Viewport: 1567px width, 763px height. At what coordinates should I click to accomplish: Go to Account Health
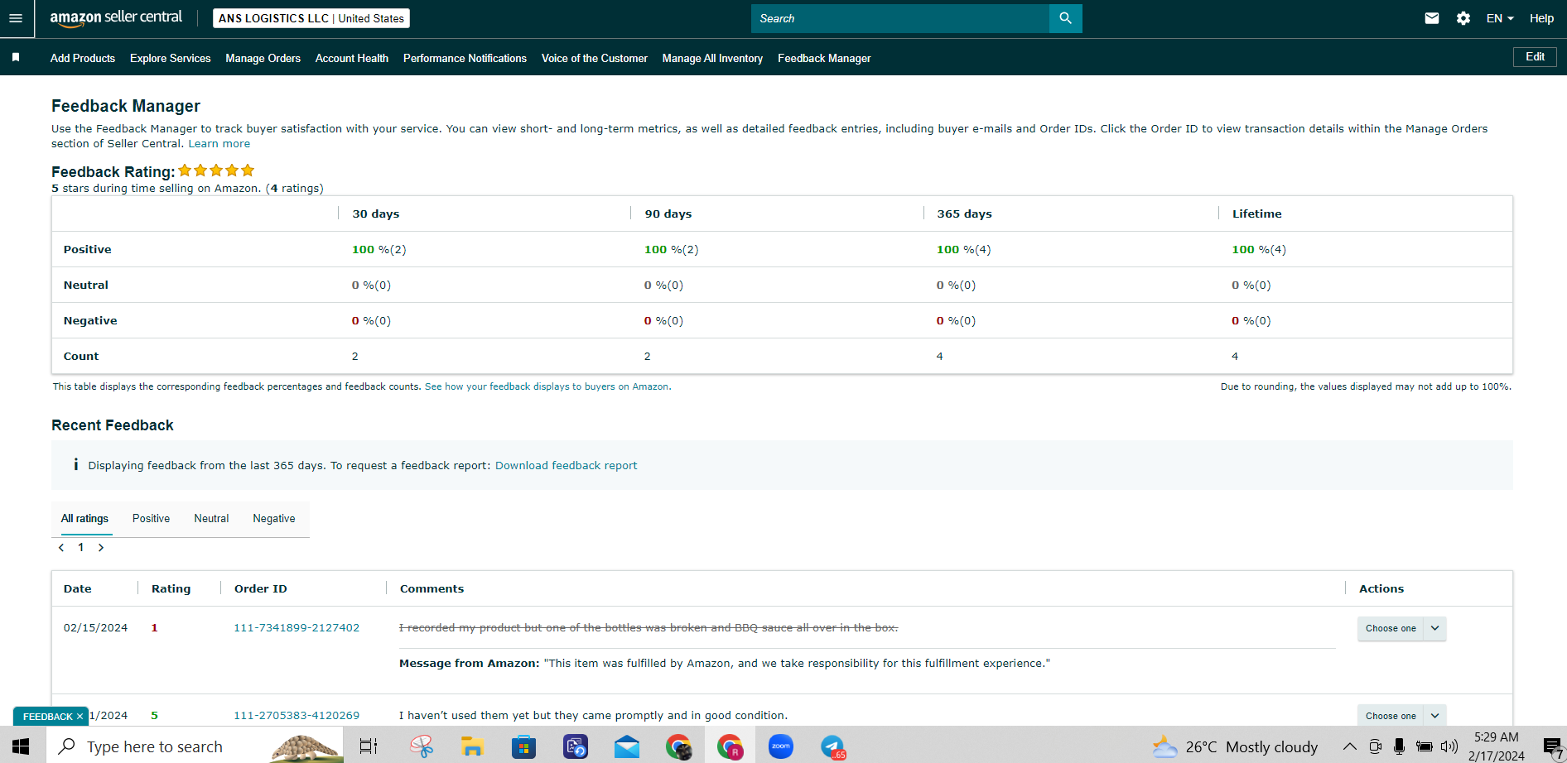[x=352, y=58]
